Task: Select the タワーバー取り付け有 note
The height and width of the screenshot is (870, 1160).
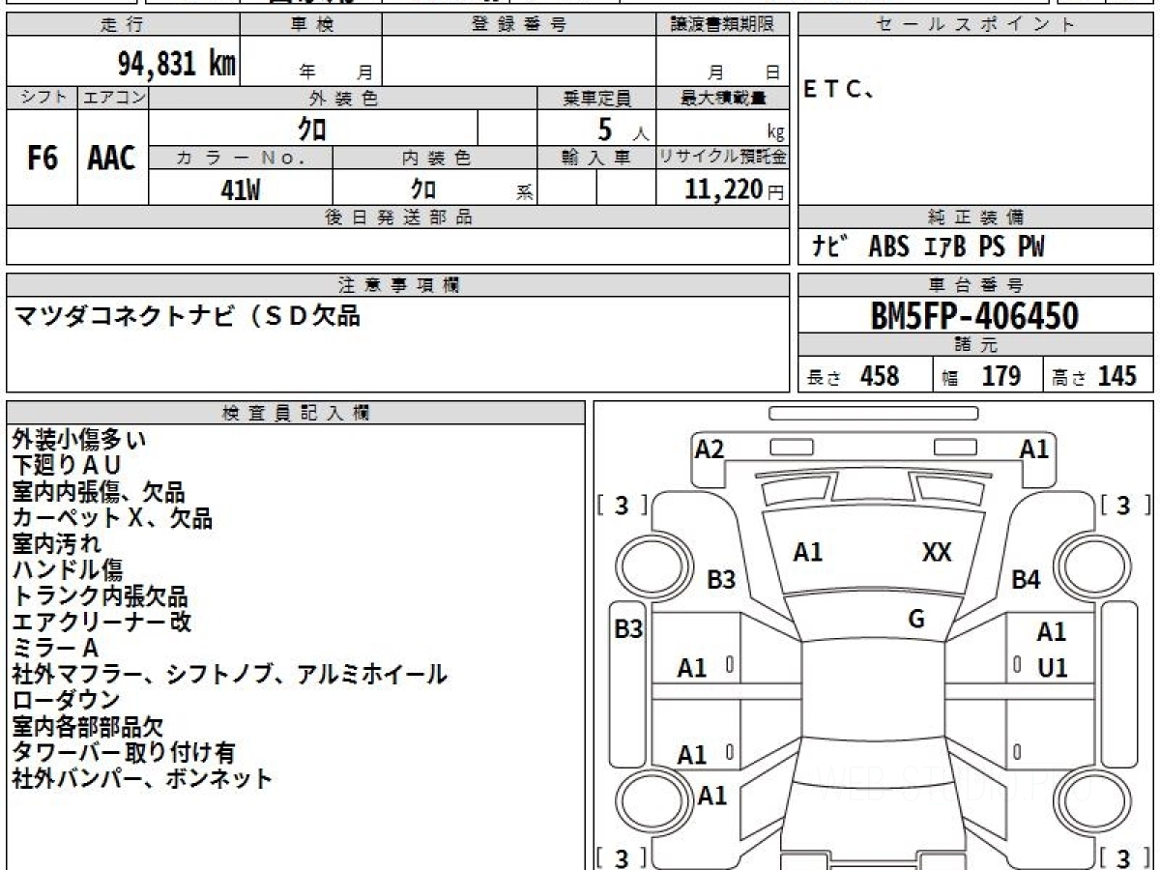Action: pos(123,752)
